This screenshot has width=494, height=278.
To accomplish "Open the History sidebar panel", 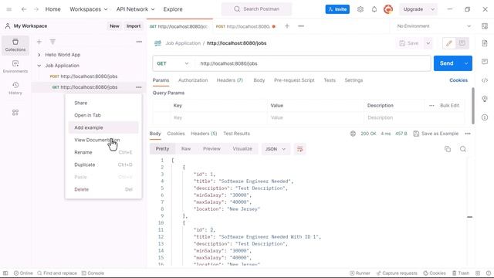I will (15, 88).
